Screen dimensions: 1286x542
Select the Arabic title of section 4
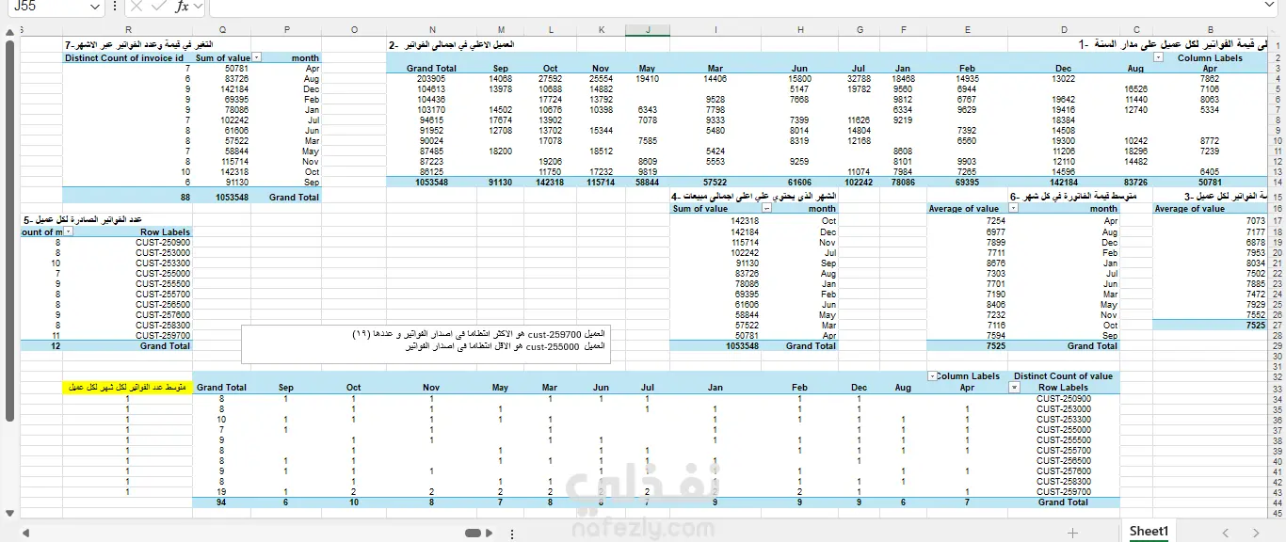pos(753,196)
